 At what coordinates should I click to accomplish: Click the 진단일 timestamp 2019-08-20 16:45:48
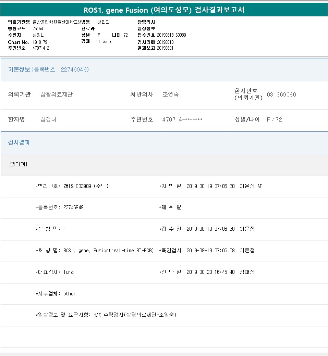[210, 272]
